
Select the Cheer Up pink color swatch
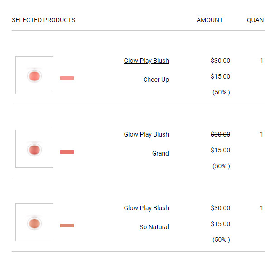(67, 78)
